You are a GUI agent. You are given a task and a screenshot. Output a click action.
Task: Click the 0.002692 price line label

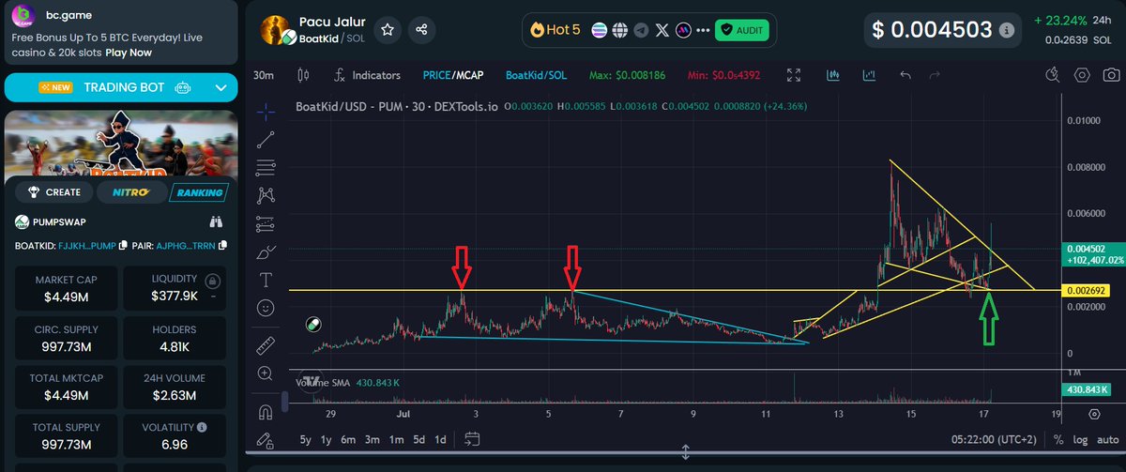[x=1088, y=291]
